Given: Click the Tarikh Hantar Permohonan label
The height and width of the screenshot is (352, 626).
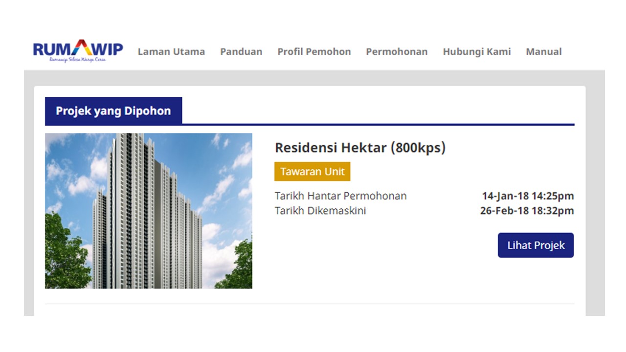Looking at the screenshot, I should click(340, 196).
